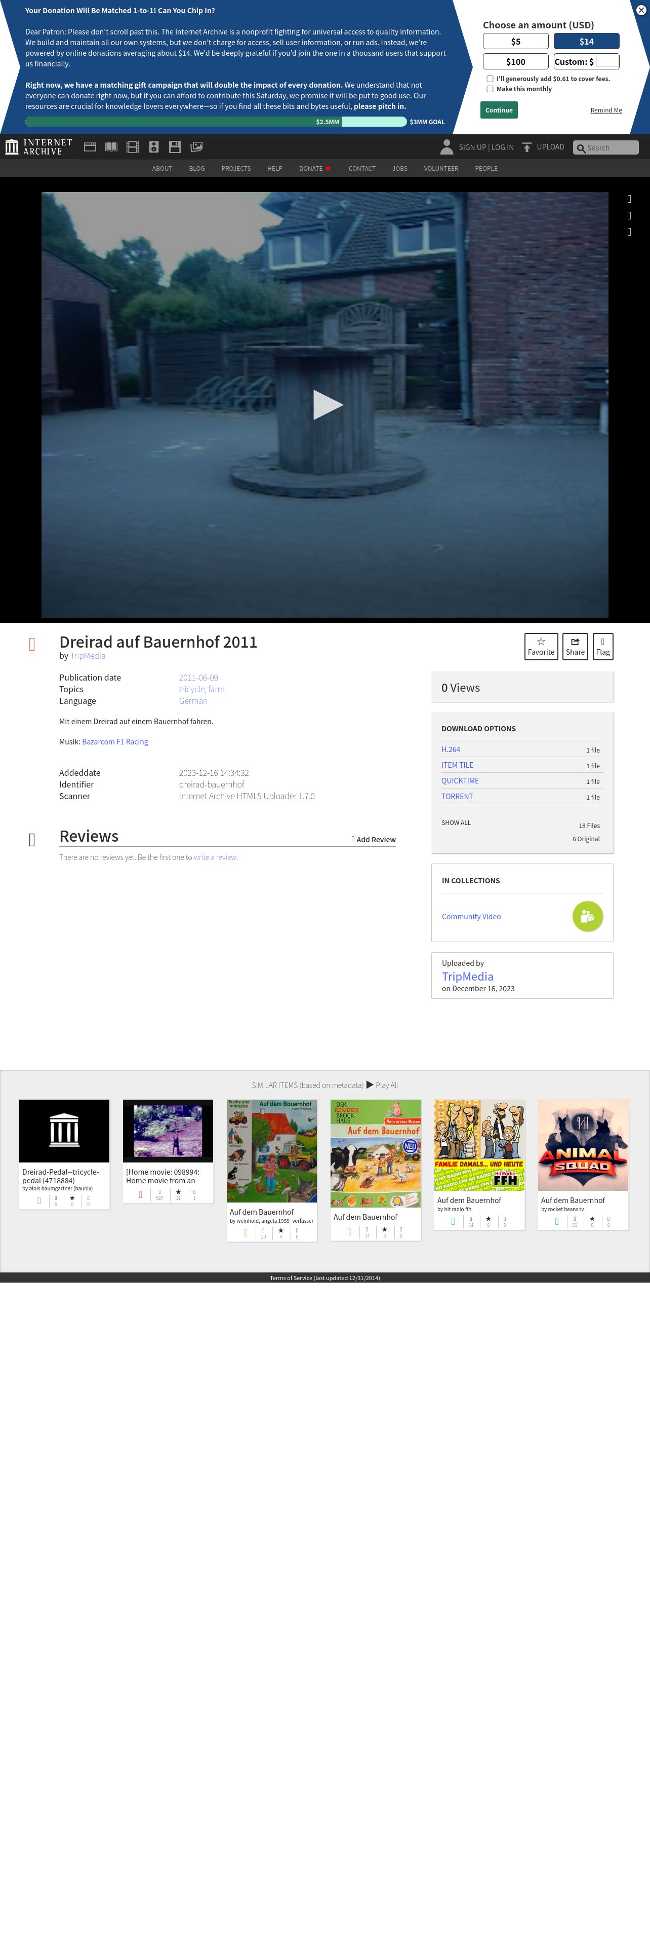Viewport: 650px width, 1952px height.
Task: Open the PEOPLE menu item
Action: tap(486, 169)
